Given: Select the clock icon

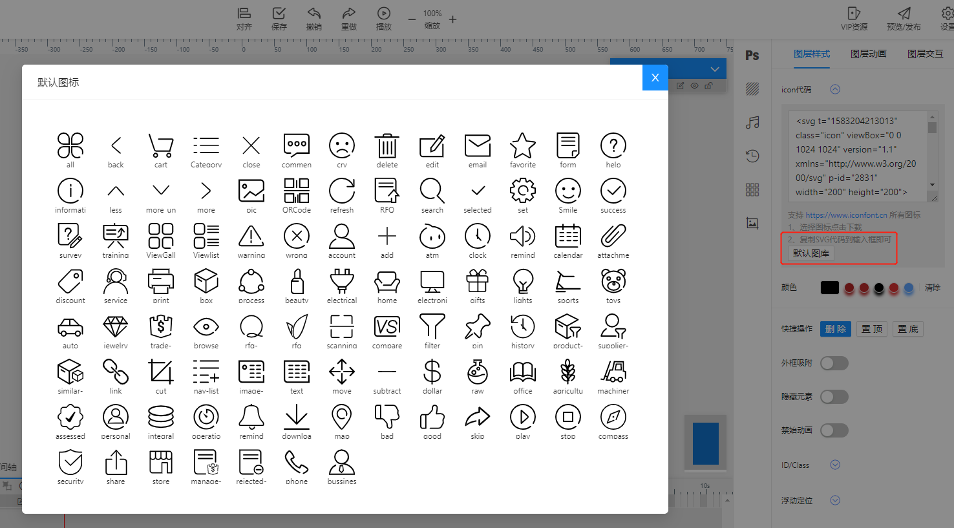Looking at the screenshot, I should (478, 237).
